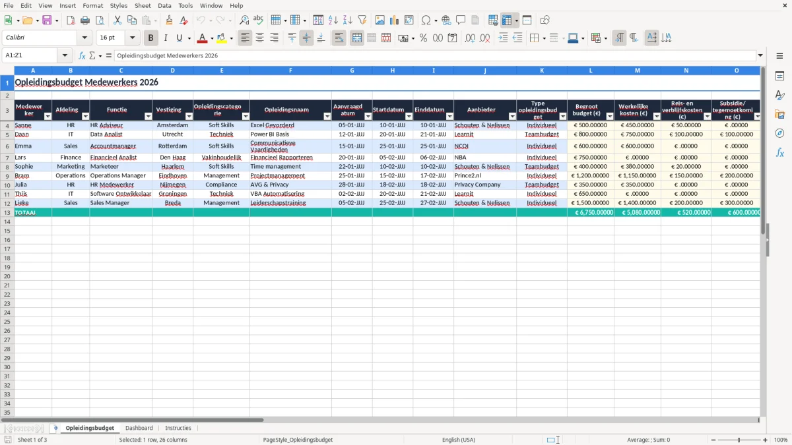
Task: Format as percent
Action: (x=424, y=38)
